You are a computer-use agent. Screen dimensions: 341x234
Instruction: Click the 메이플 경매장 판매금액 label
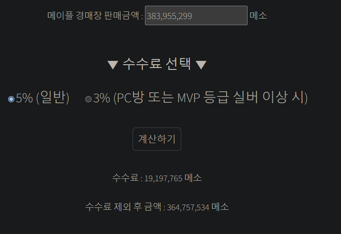(93, 16)
